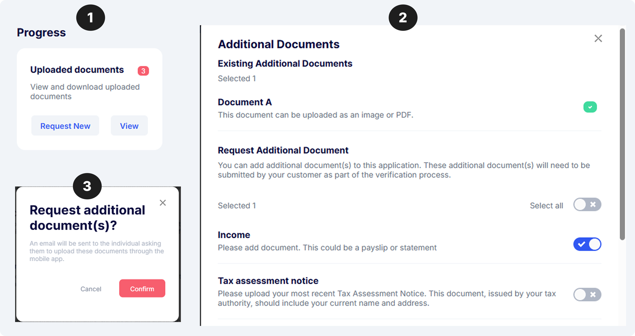635x336 pixels.
Task: Click the Uploaded documents card title
Action: point(77,70)
